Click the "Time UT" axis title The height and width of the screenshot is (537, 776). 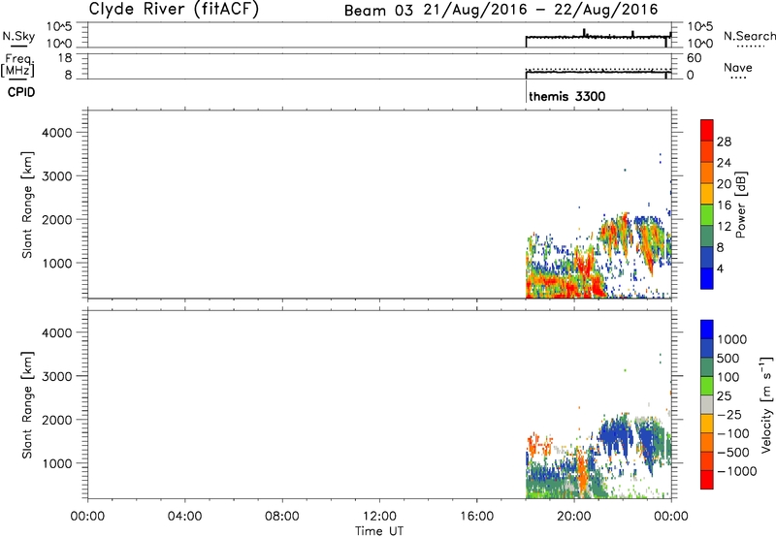379,531
